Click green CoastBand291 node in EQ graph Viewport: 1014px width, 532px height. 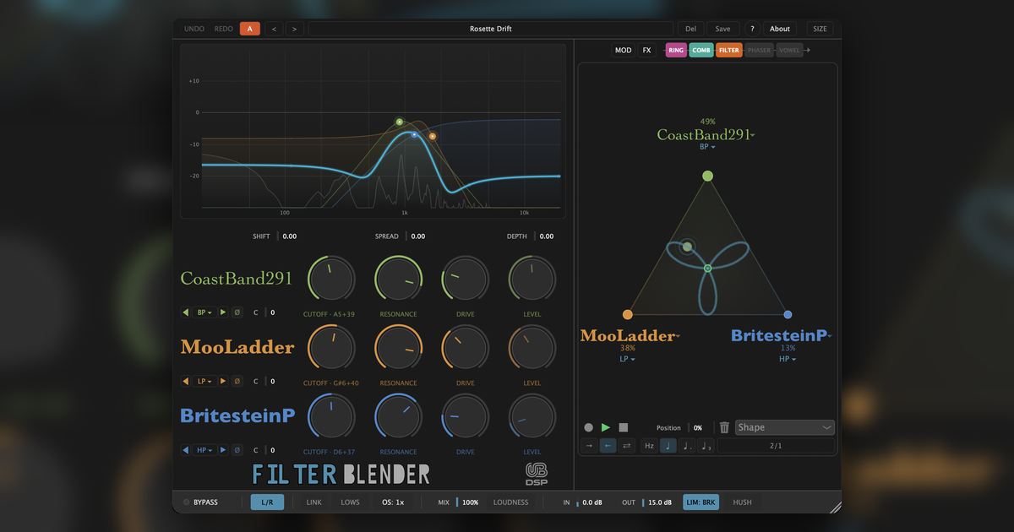tap(400, 122)
